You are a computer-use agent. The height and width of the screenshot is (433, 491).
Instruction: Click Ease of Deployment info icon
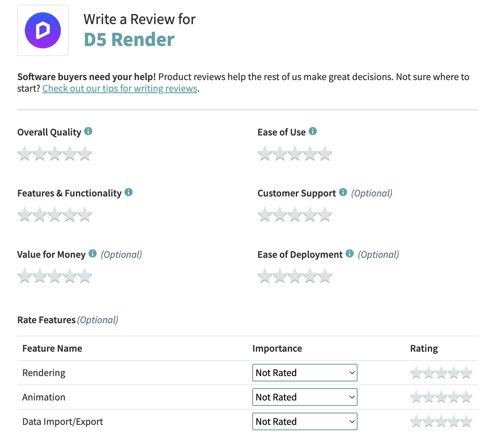coord(350,253)
